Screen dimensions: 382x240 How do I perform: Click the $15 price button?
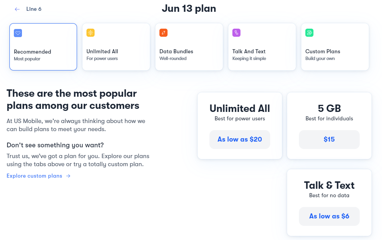[329, 139]
